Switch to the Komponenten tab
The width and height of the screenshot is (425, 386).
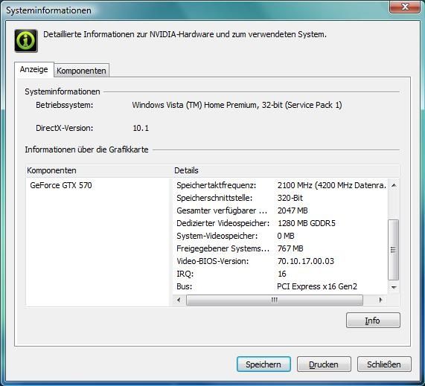click(x=81, y=71)
